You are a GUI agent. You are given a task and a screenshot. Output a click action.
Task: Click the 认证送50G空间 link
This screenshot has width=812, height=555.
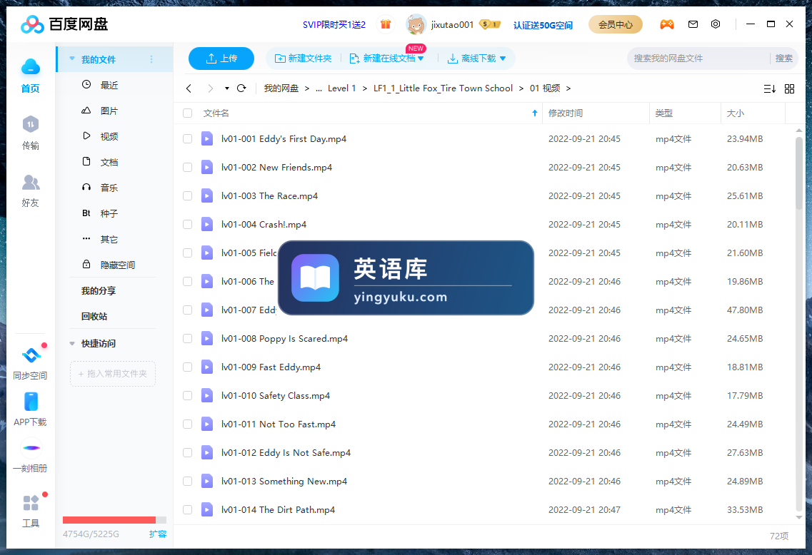(x=543, y=25)
